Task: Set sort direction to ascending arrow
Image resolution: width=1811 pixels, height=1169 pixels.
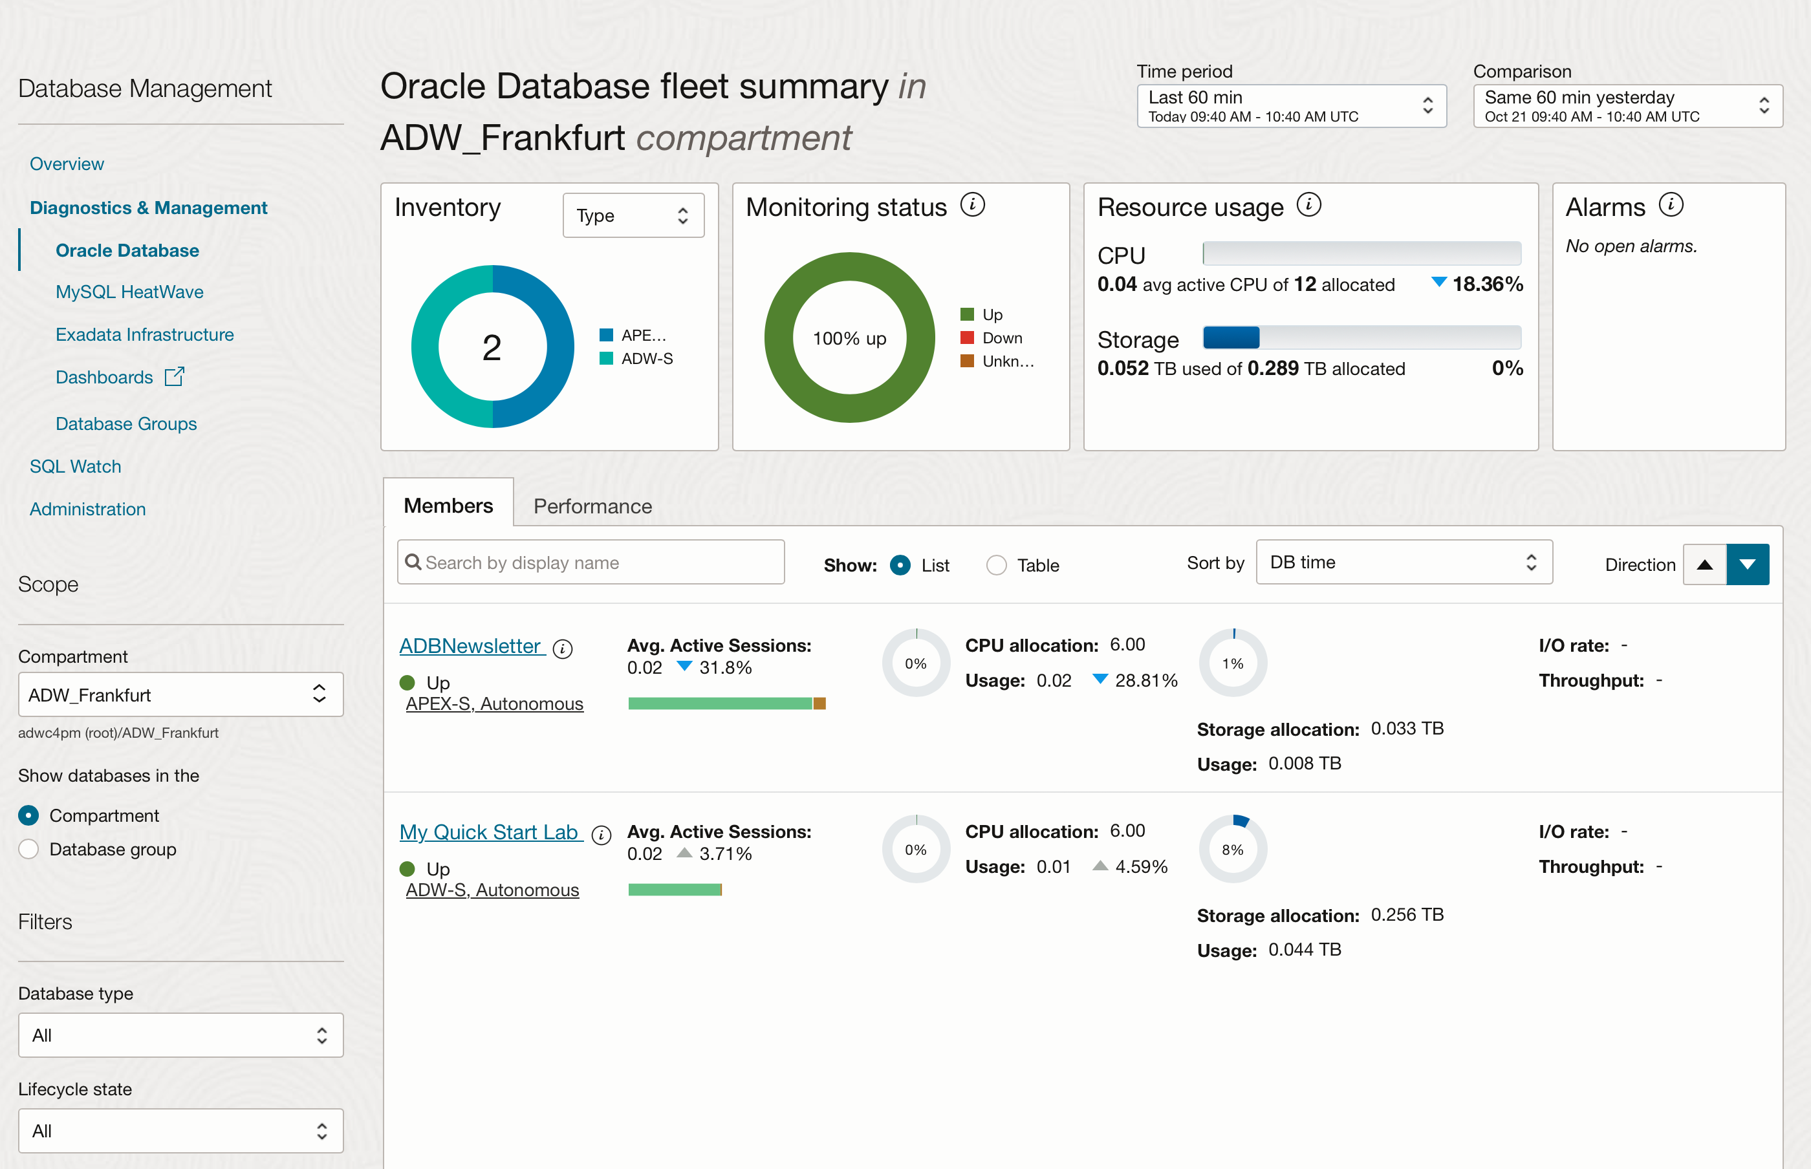Action: [1705, 564]
